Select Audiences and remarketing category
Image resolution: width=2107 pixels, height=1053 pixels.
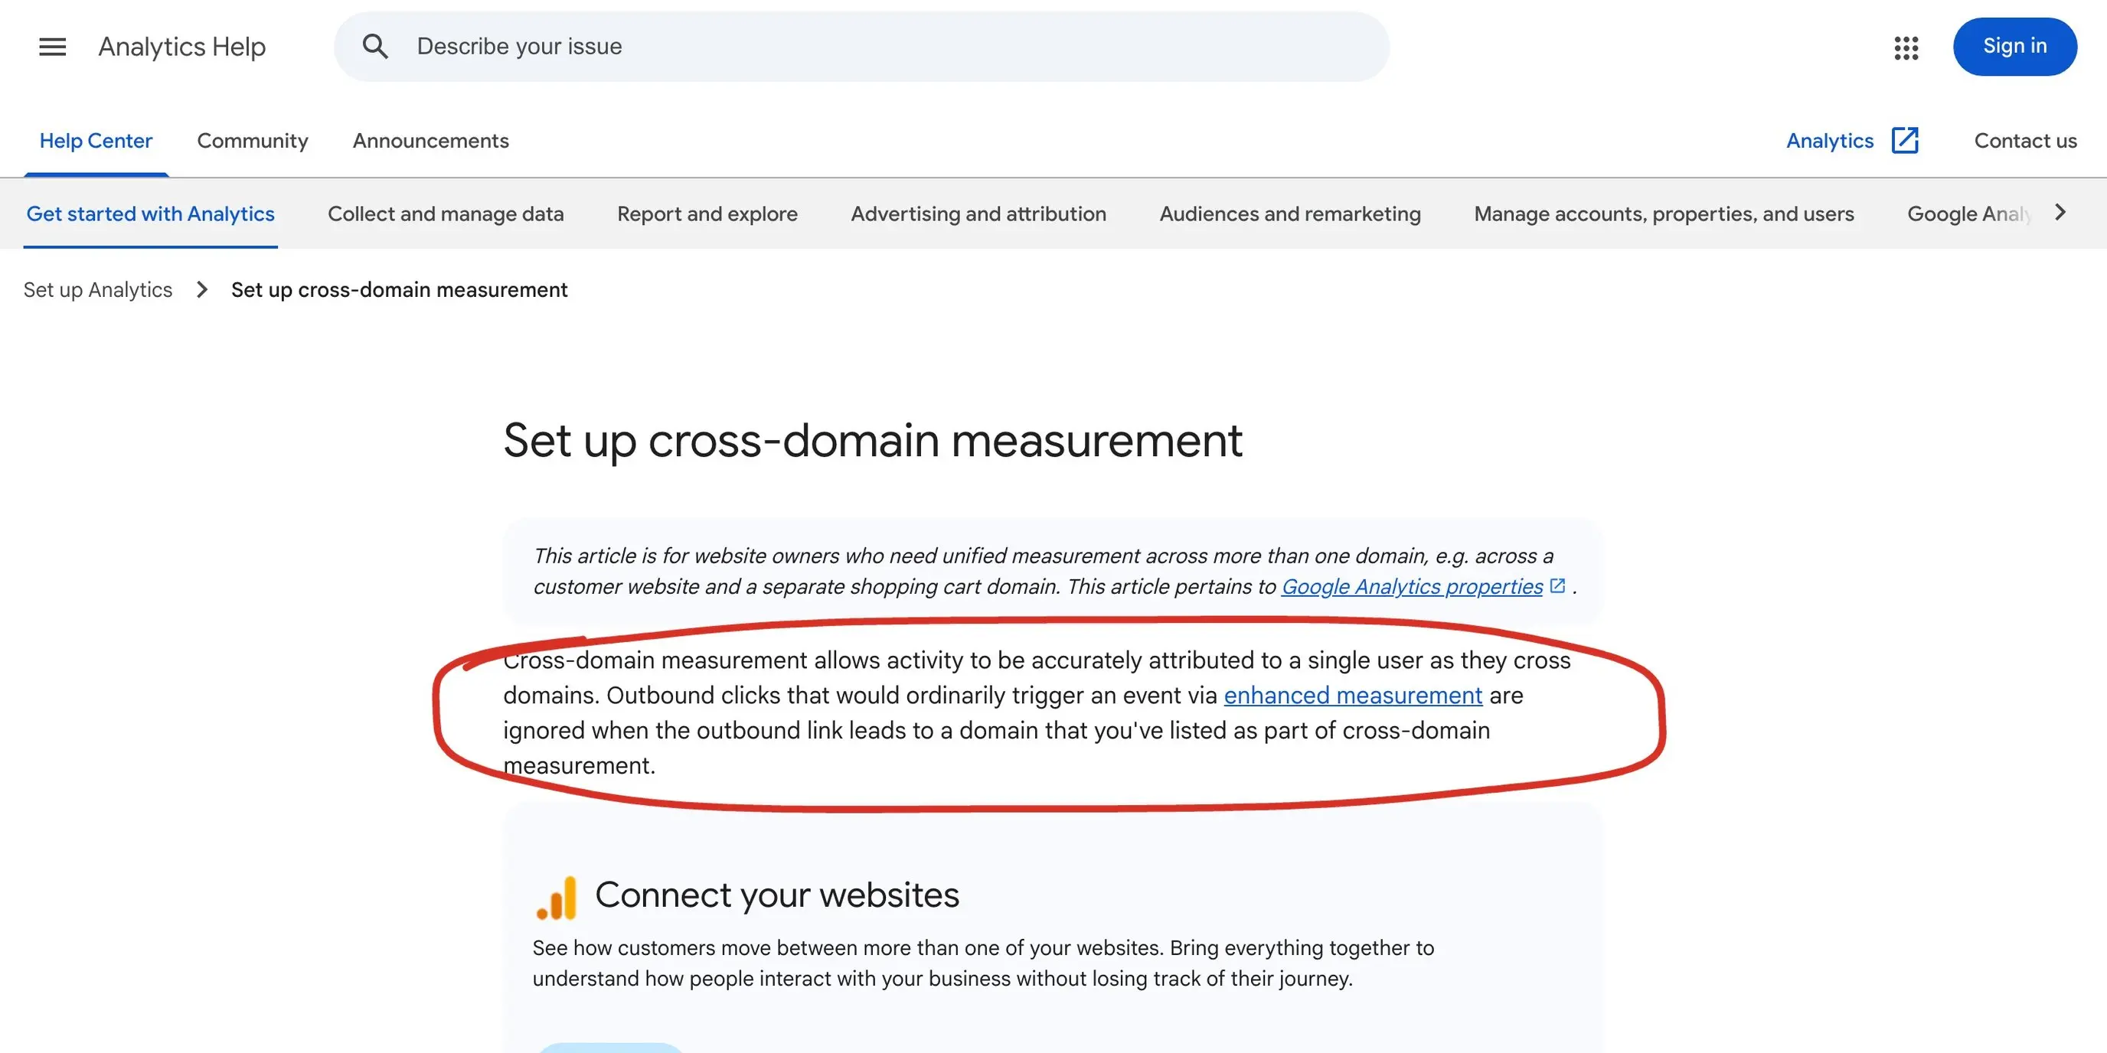1290,214
